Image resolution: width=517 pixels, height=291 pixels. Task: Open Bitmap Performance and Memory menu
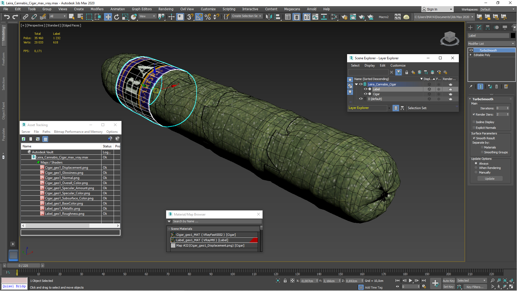(x=78, y=132)
